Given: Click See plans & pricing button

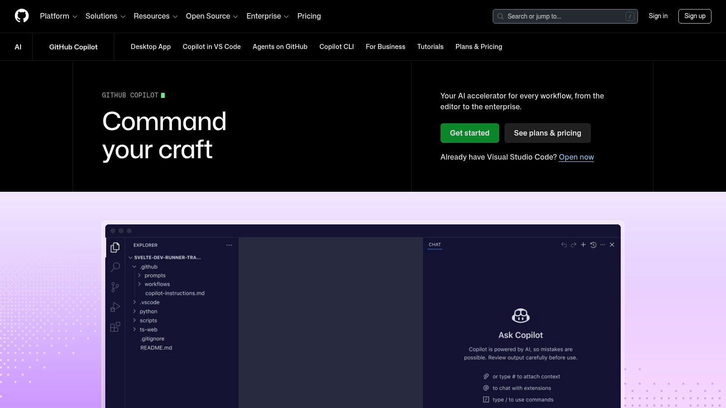Looking at the screenshot, I should (548, 133).
